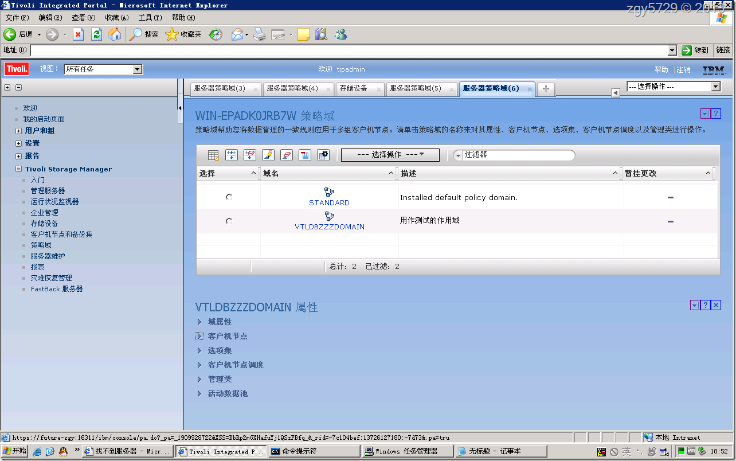The image size is (736, 461).
Task: Open help icon for 策略域 portlet
Action: pyautogui.click(x=716, y=114)
